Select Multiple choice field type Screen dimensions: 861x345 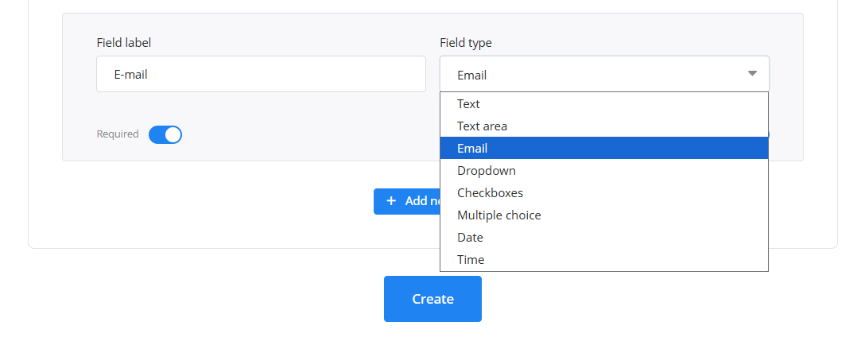(604, 215)
